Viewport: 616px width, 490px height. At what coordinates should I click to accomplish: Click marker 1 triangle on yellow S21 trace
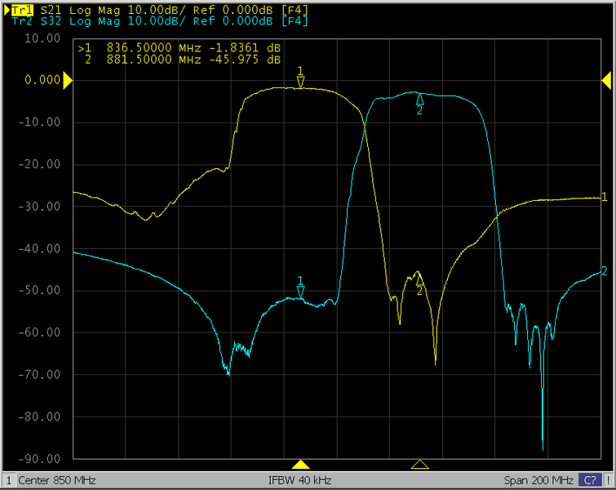tap(300, 82)
